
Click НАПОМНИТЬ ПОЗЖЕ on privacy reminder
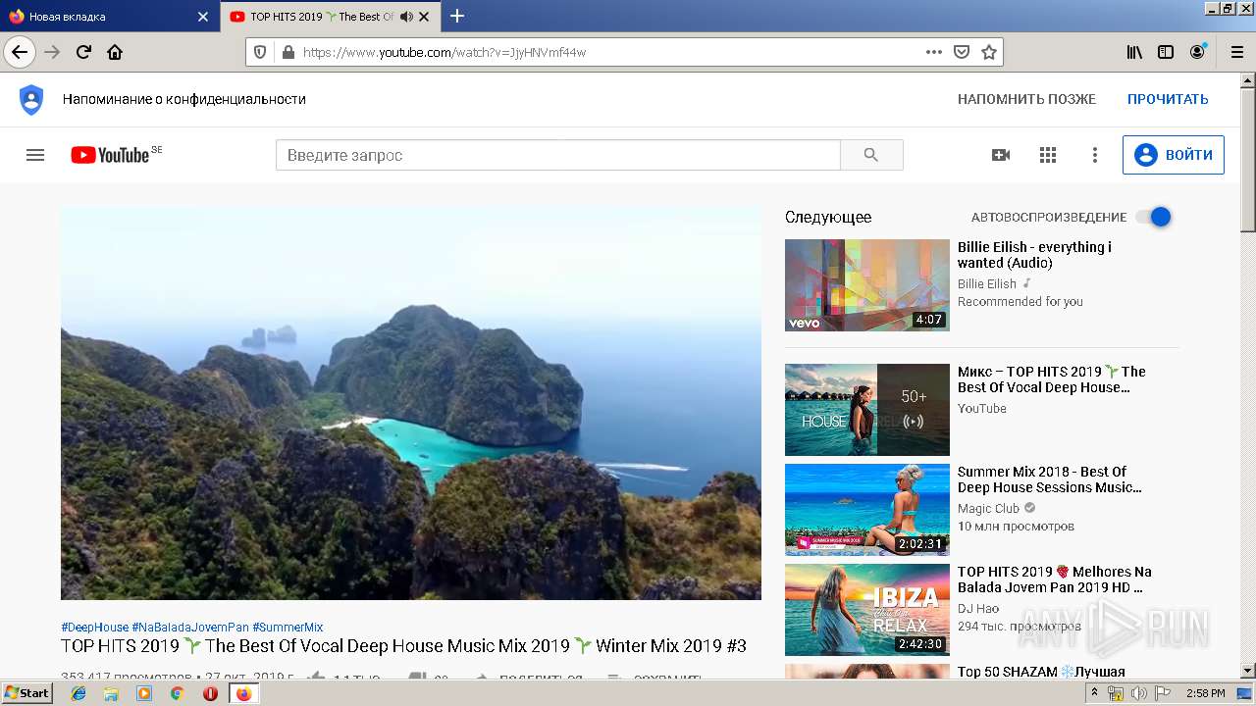tap(1026, 99)
